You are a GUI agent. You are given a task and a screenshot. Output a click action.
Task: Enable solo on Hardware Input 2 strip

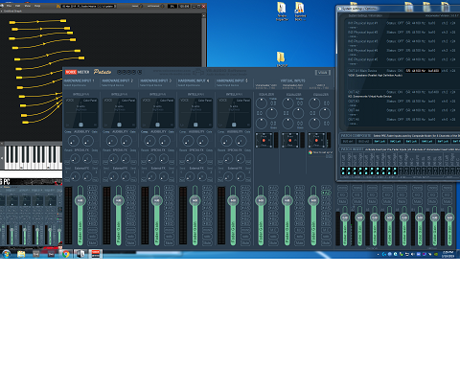pos(130,237)
